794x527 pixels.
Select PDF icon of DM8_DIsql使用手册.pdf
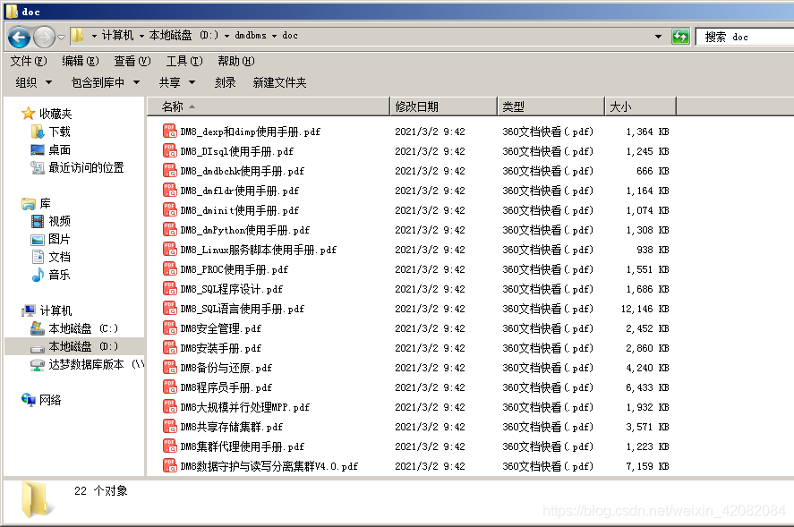[170, 151]
